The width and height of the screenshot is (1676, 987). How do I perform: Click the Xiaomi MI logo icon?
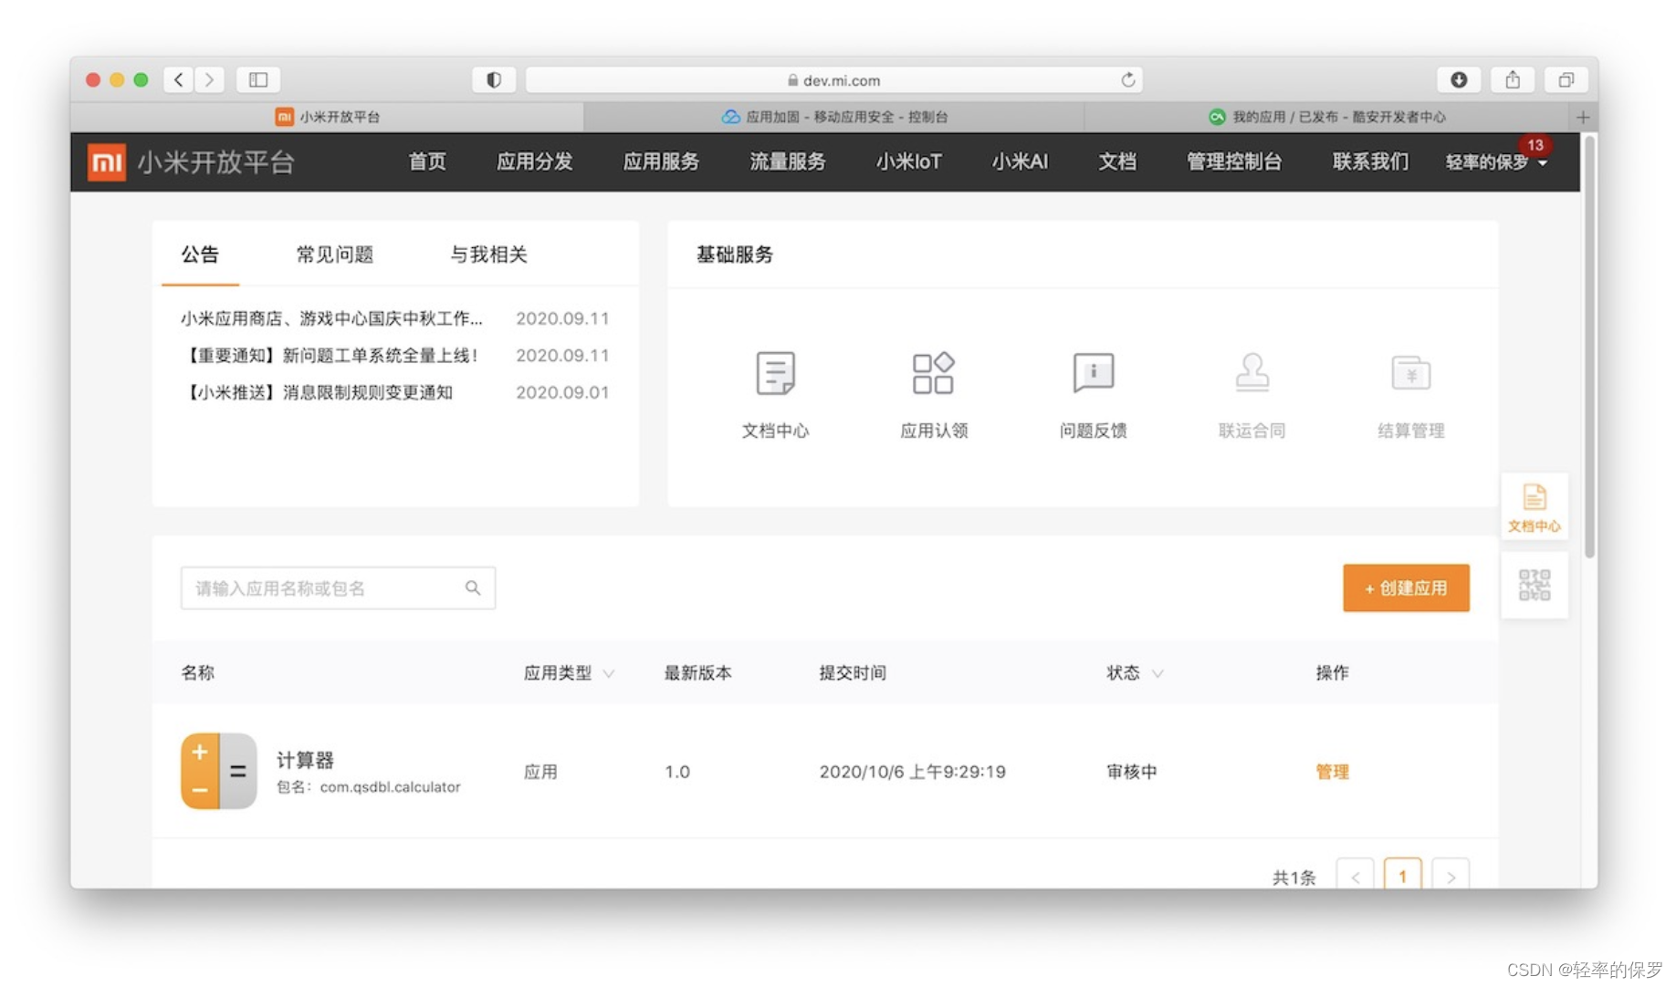coord(107,162)
